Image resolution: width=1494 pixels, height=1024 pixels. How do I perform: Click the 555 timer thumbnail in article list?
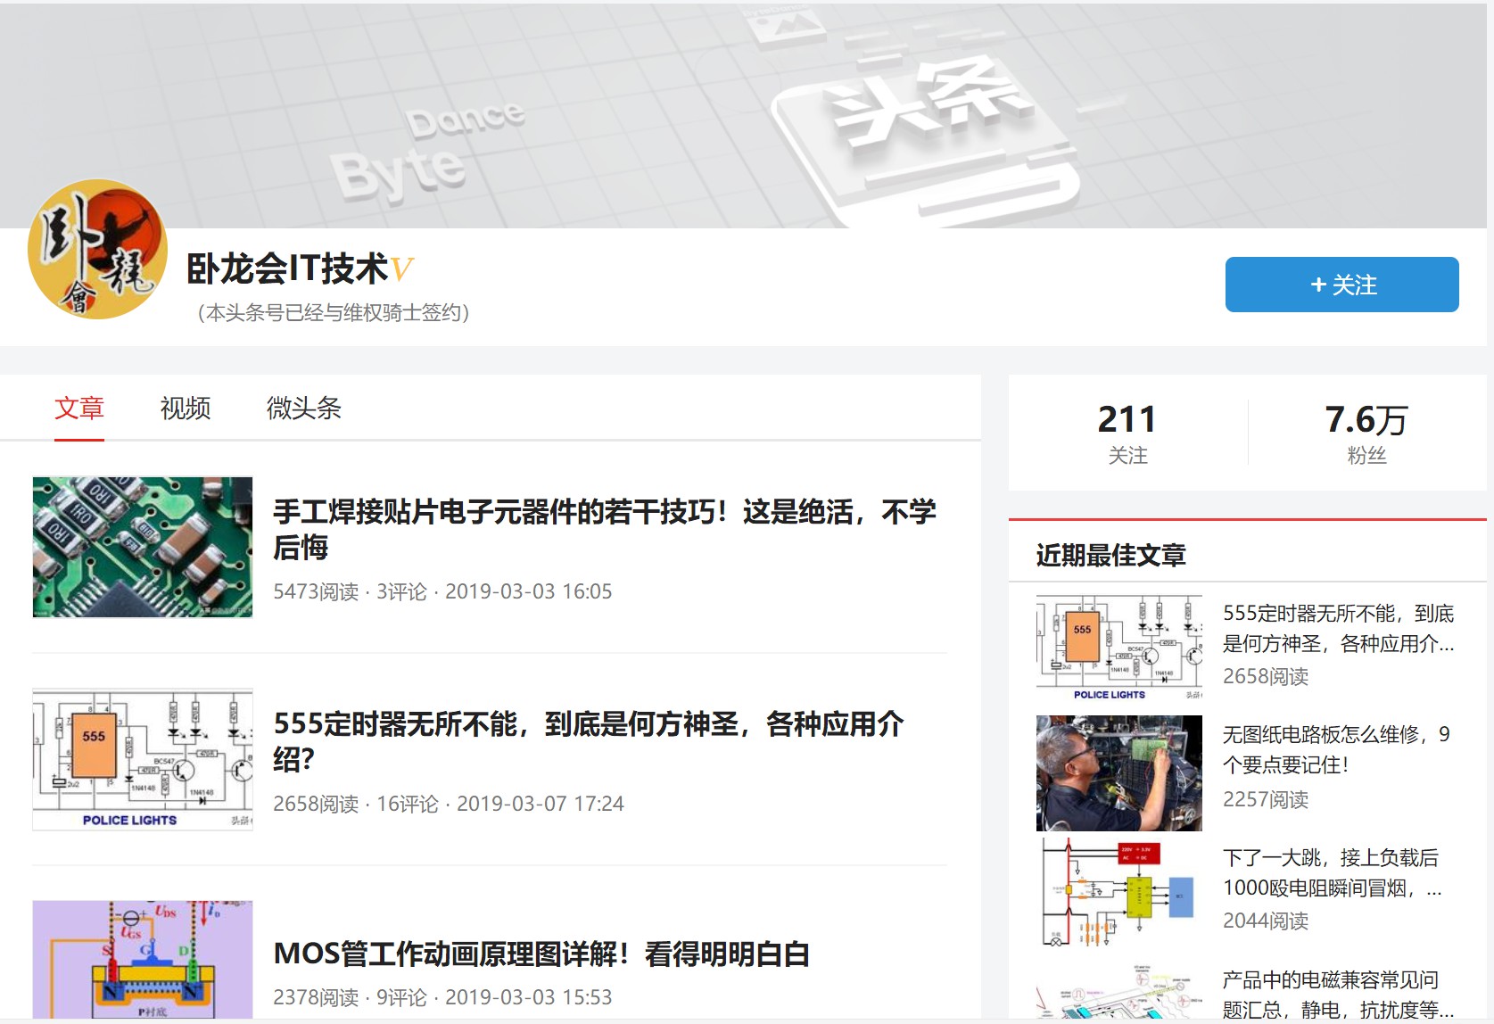pos(143,759)
